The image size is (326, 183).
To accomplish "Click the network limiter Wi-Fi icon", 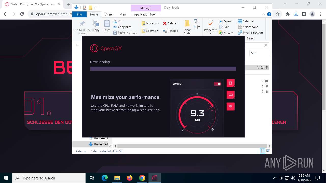I will [230, 106].
